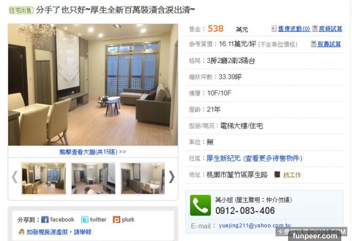Select the first living room thumbnail
Viewport: 352px width, 241px height.
(44, 178)
